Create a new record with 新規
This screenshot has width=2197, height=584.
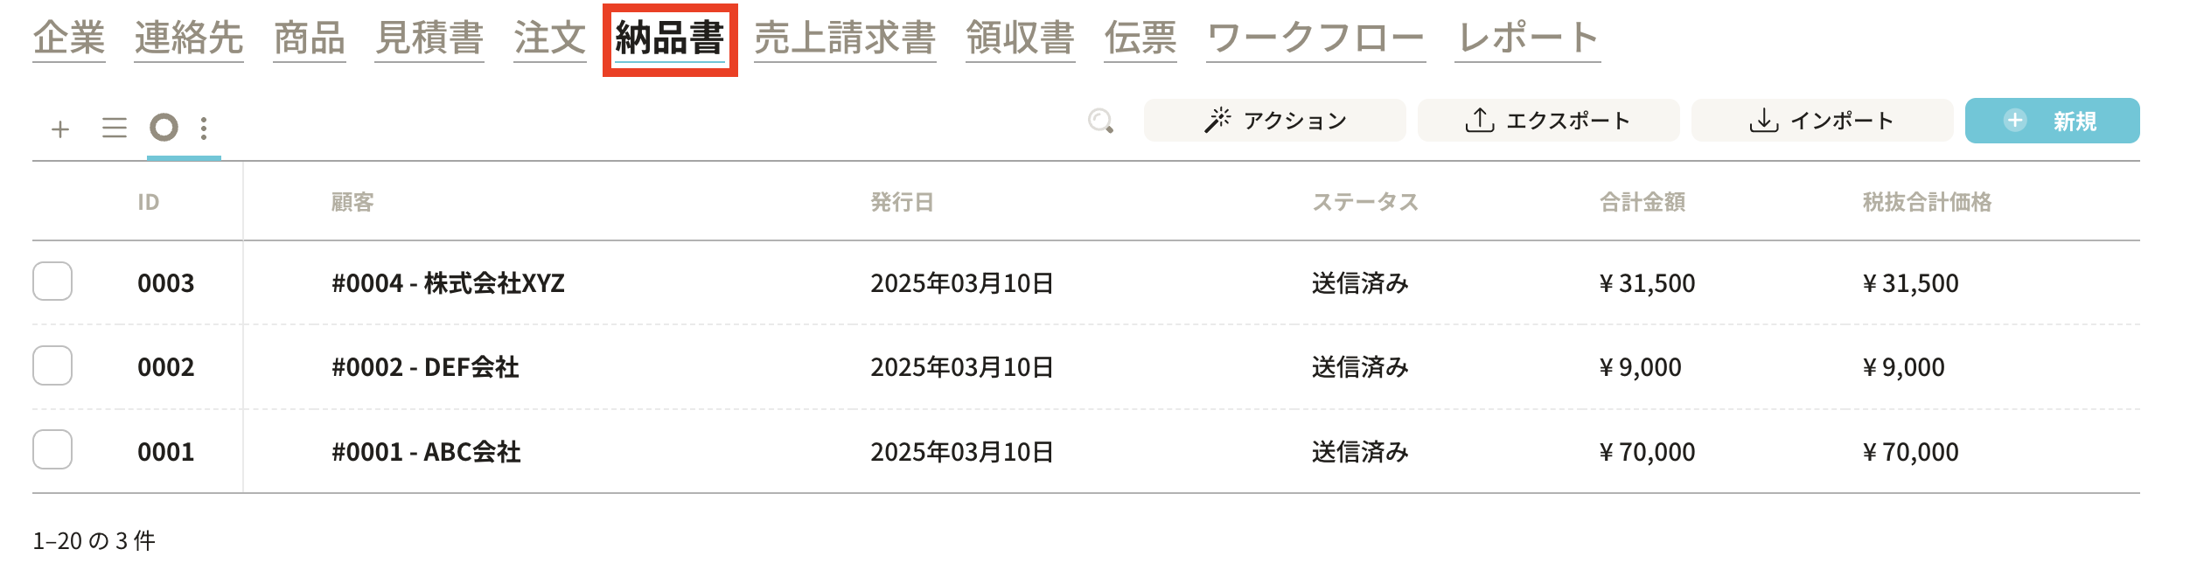coord(2051,121)
